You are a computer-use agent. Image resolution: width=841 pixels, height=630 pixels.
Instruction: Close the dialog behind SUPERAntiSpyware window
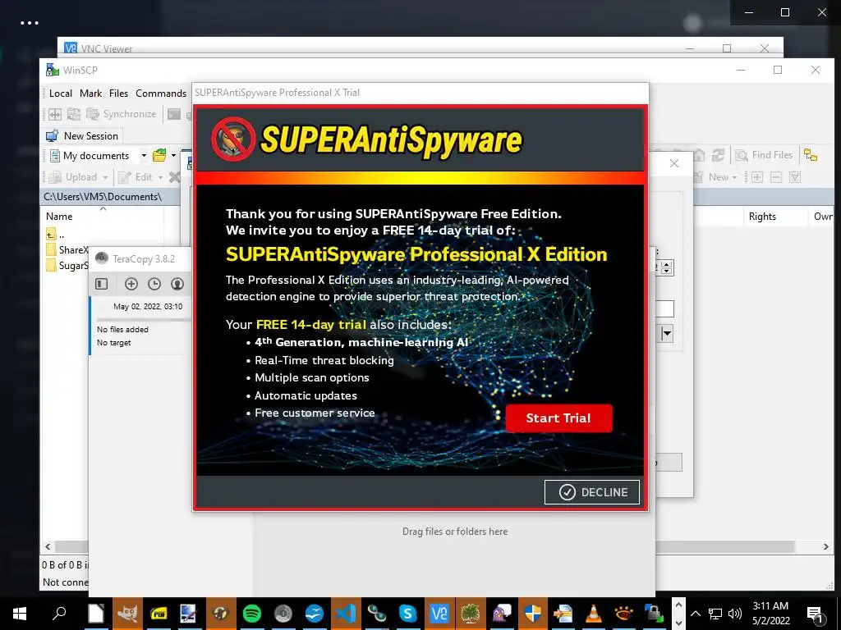click(x=674, y=163)
